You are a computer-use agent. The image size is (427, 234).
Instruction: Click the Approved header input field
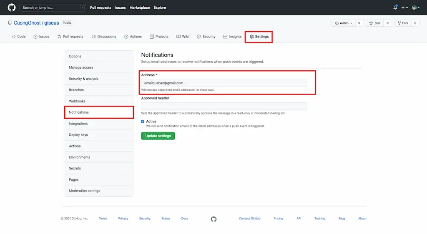[x=224, y=106]
